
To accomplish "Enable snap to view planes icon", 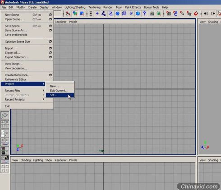I will point(189,13).
